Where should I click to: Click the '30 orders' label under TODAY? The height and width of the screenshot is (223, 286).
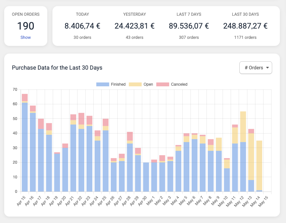[82, 37]
